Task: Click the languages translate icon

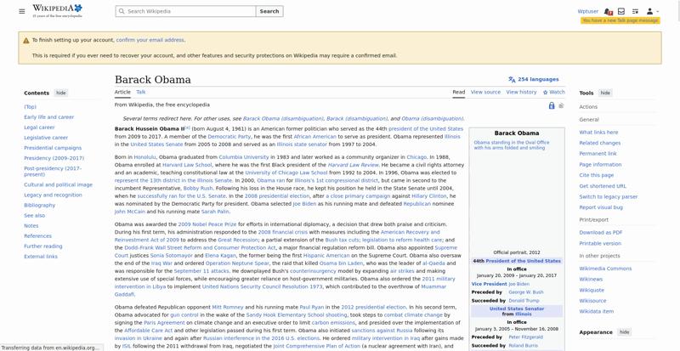Action: pyautogui.click(x=512, y=79)
